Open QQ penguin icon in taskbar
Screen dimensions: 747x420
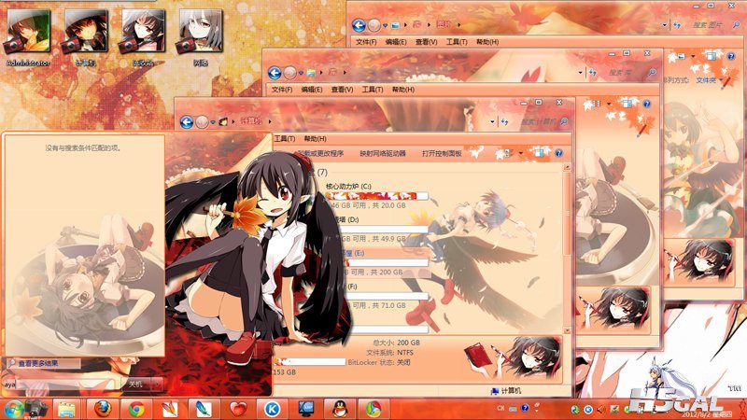[334, 408]
